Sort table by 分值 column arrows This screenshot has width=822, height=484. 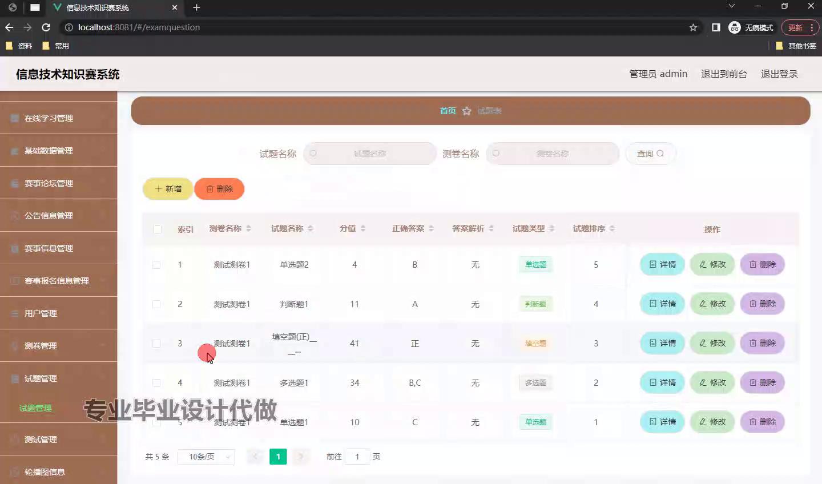[363, 229]
